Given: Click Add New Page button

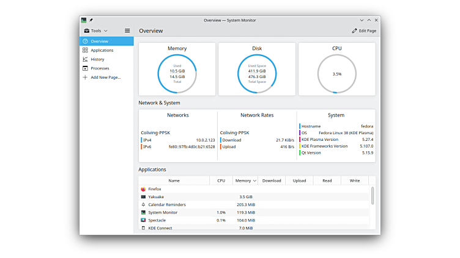Looking at the screenshot, I should tap(105, 77).
